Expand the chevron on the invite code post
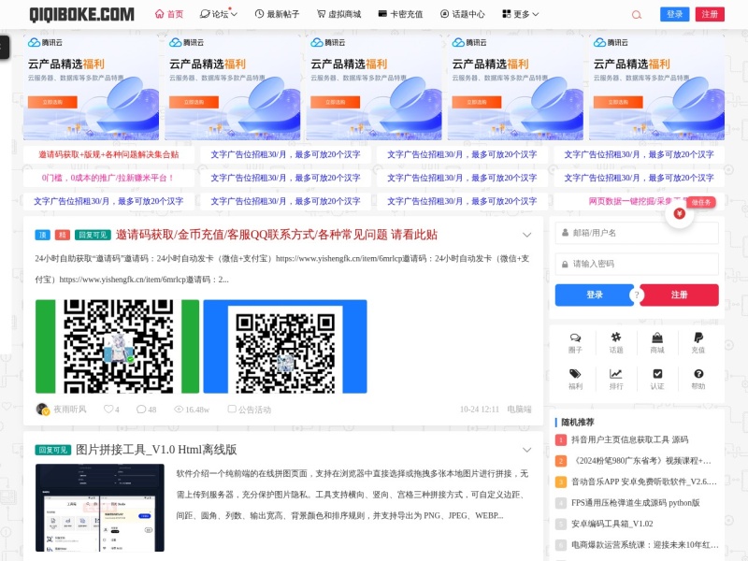 click(526, 235)
